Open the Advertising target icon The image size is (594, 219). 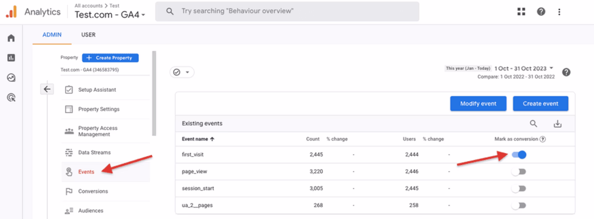coord(11,98)
